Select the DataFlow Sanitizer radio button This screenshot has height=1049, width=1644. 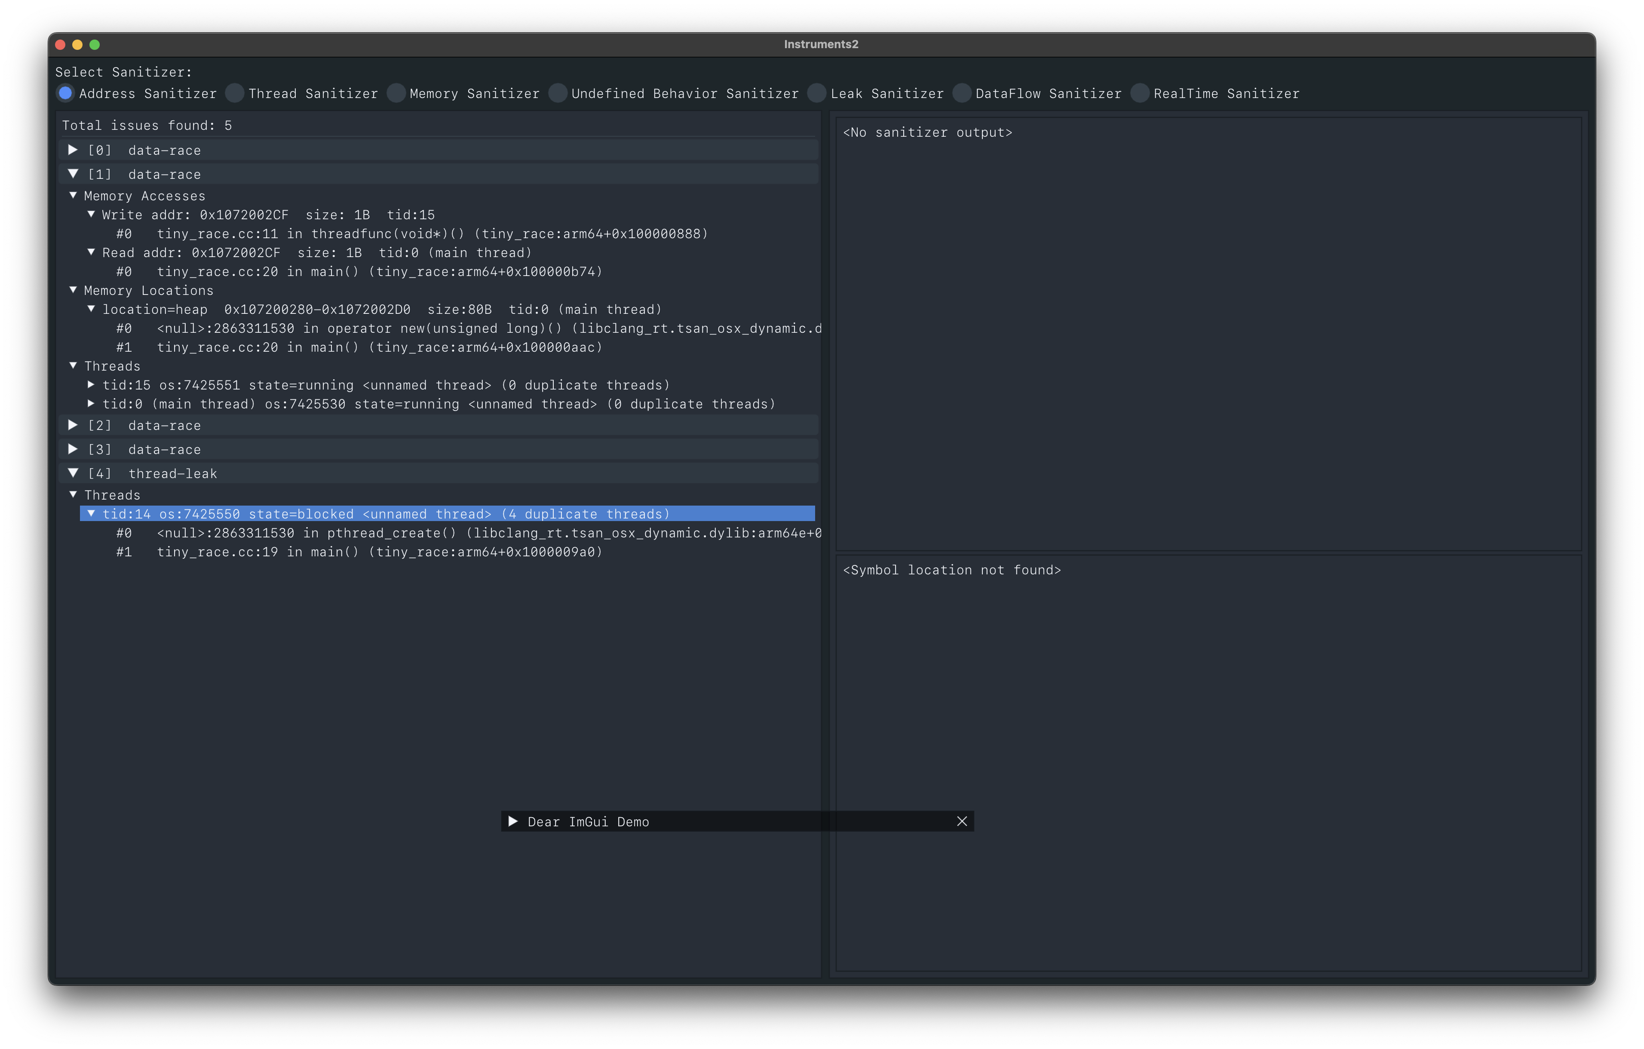[962, 93]
